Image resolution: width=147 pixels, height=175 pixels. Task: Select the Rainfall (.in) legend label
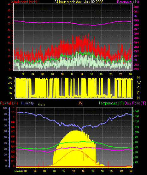[x=9, y=103]
